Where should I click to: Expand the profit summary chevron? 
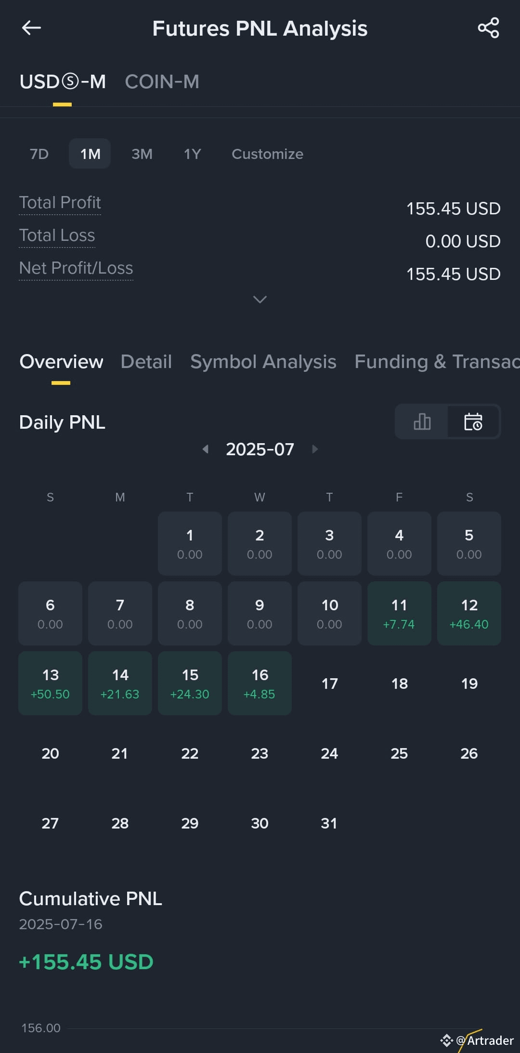(260, 299)
